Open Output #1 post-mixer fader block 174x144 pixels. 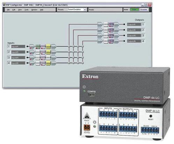coord(100,24)
